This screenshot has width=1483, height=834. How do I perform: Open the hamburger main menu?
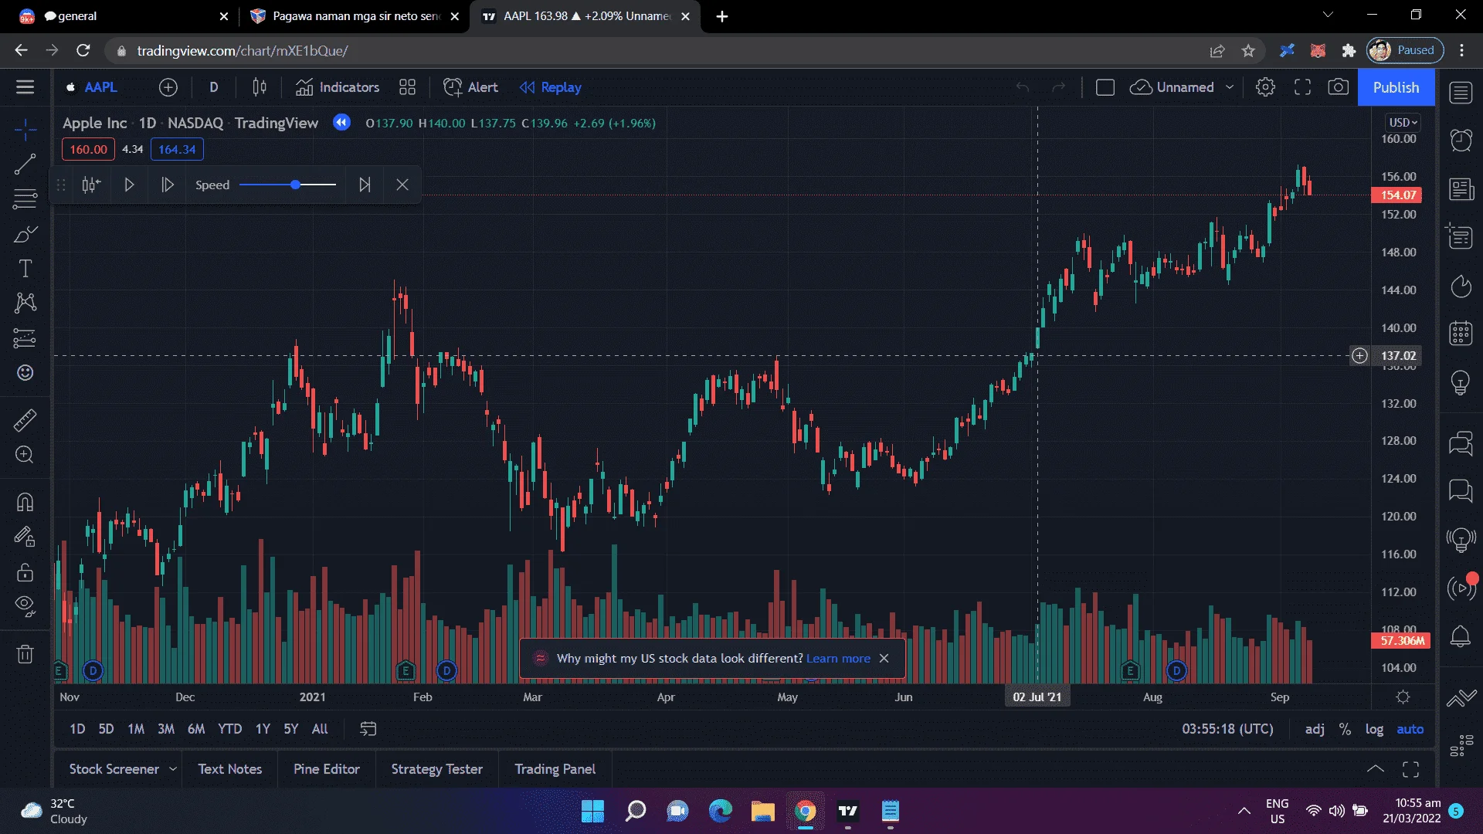(x=25, y=87)
